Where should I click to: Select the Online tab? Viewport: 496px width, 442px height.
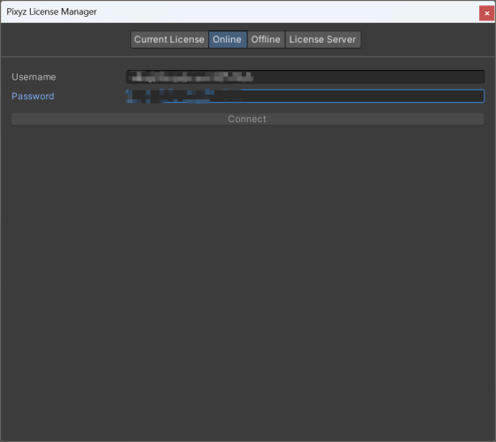(x=228, y=40)
